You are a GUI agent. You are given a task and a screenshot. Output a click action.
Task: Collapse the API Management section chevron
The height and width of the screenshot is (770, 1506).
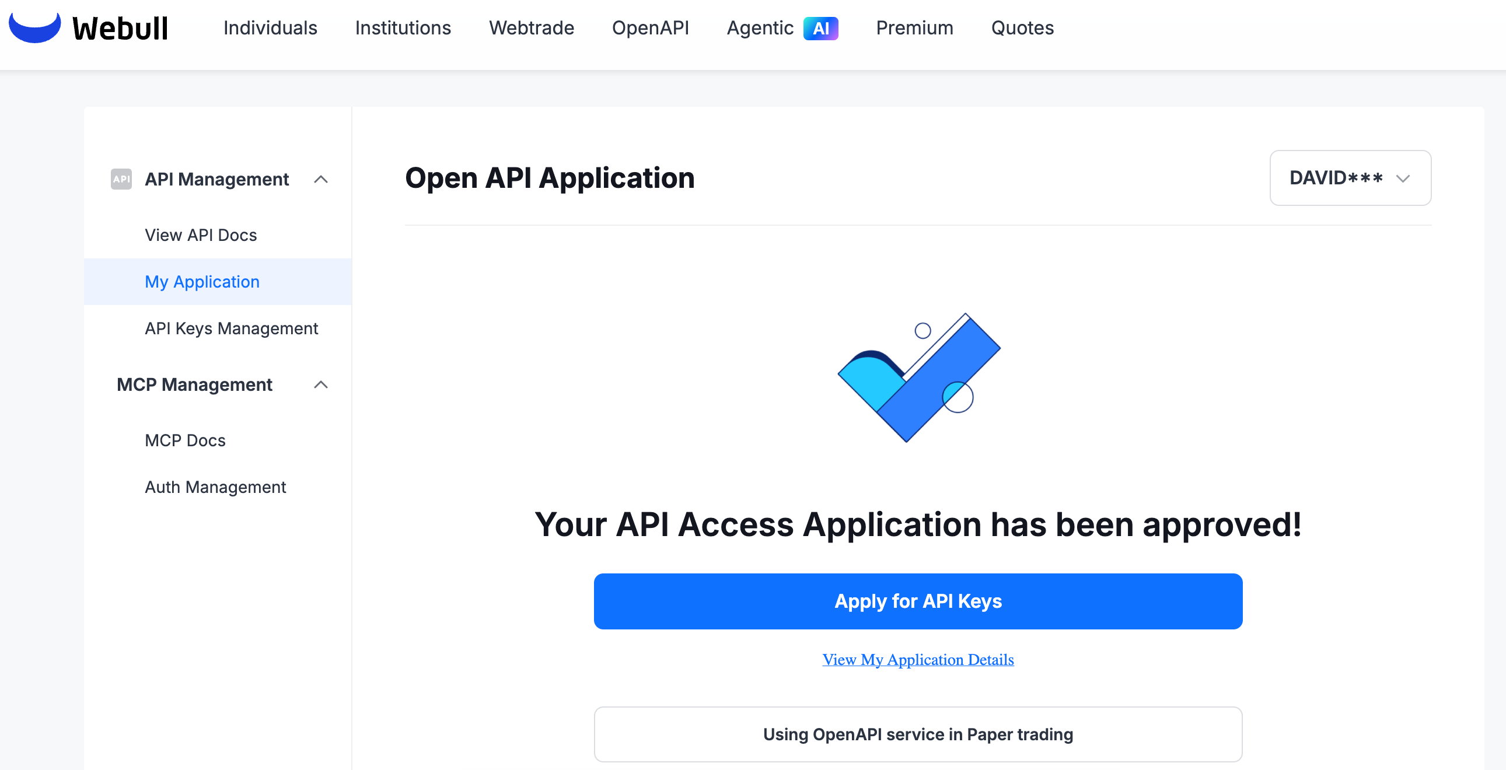(x=321, y=179)
